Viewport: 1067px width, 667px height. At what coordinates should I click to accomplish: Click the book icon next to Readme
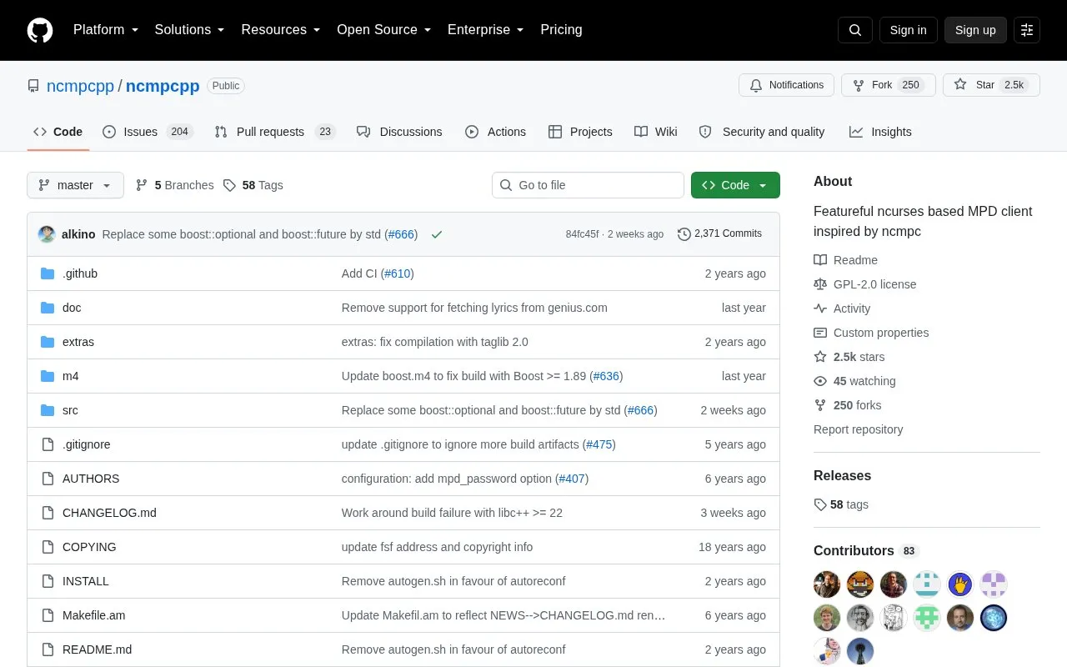click(x=820, y=260)
